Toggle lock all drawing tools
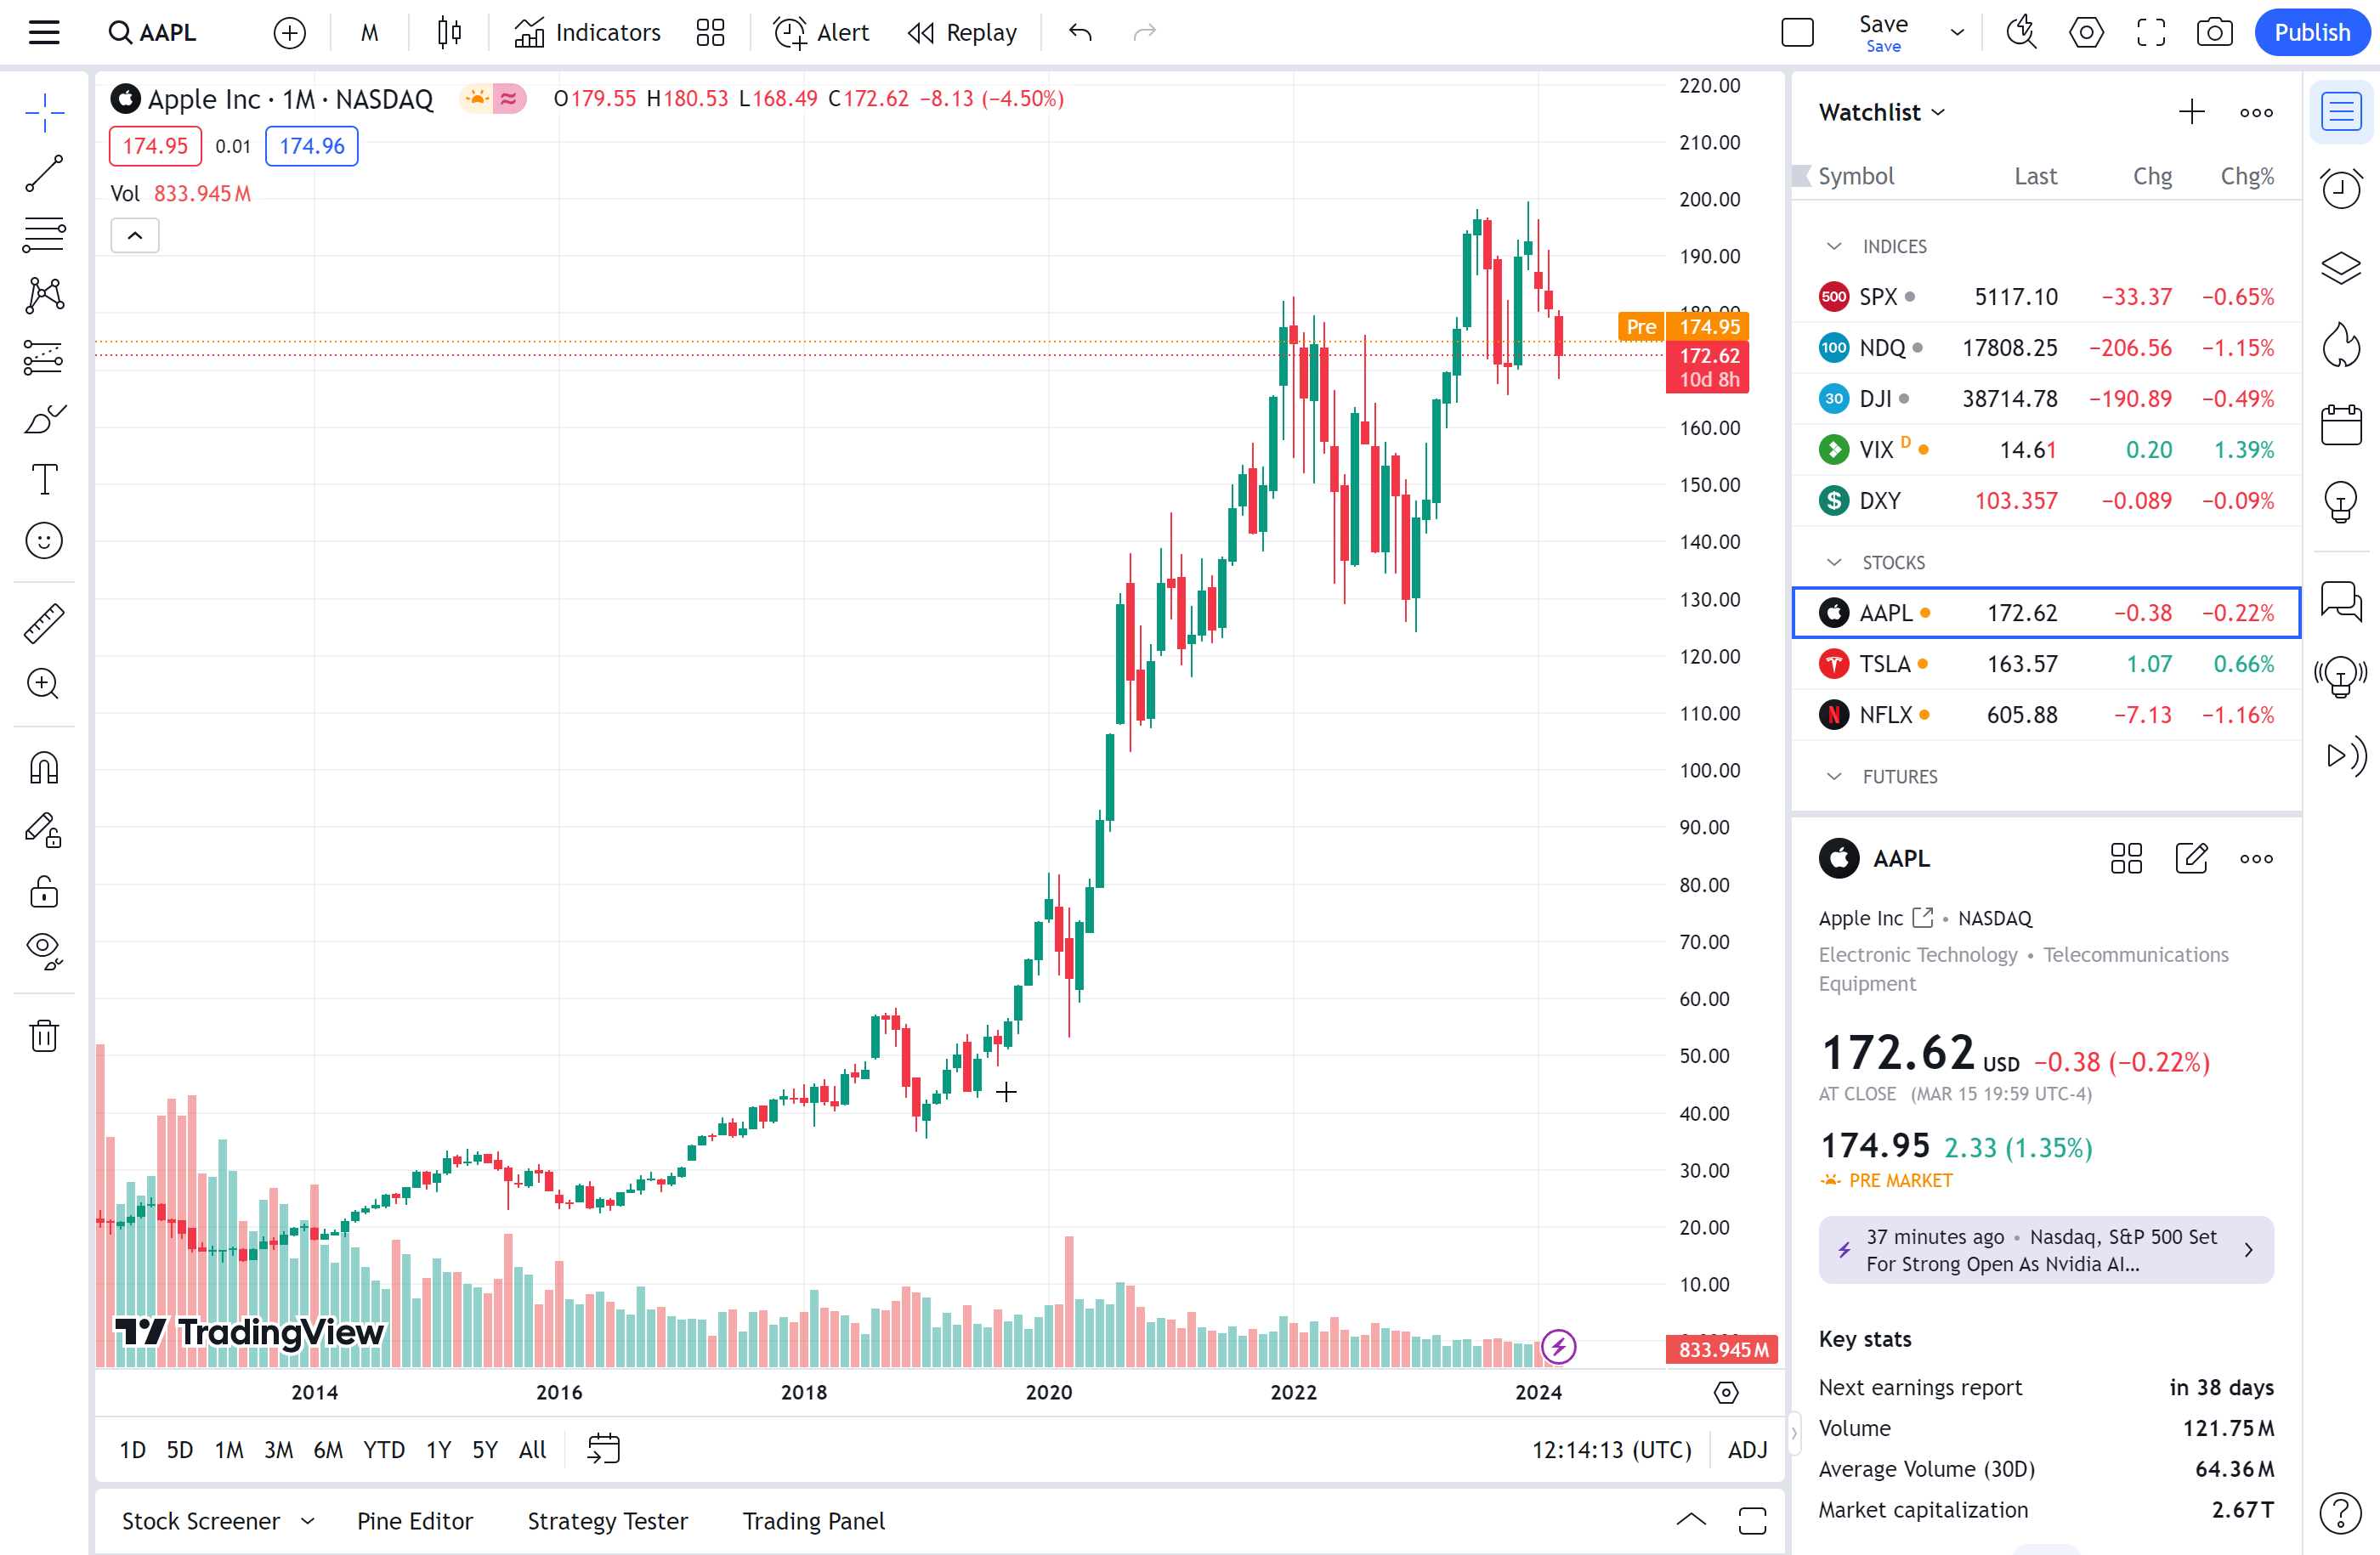Image resolution: width=2380 pixels, height=1555 pixels. click(x=44, y=891)
